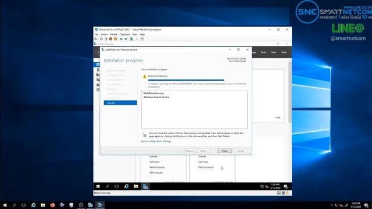The width and height of the screenshot is (372, 209).
Task: Click BPA results in left server tile
Action: click(156, 172)
